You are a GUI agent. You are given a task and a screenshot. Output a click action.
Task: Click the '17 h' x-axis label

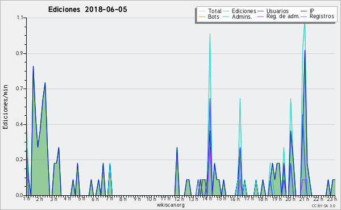249,199
